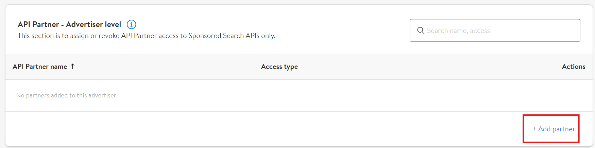Click the 'No partners added to this advertiser' message
This screenshot has width=595, height=148.
point(66,96)
